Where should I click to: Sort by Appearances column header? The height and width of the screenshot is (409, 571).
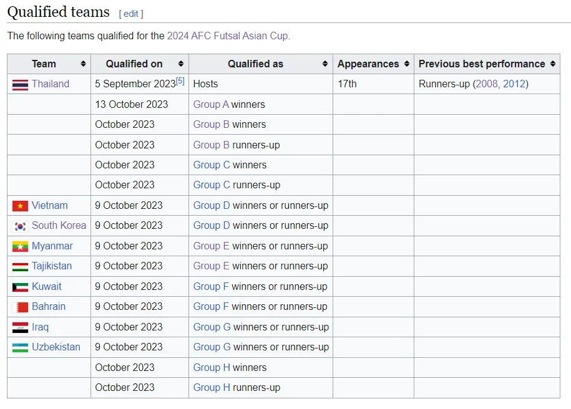click(406, 64)
